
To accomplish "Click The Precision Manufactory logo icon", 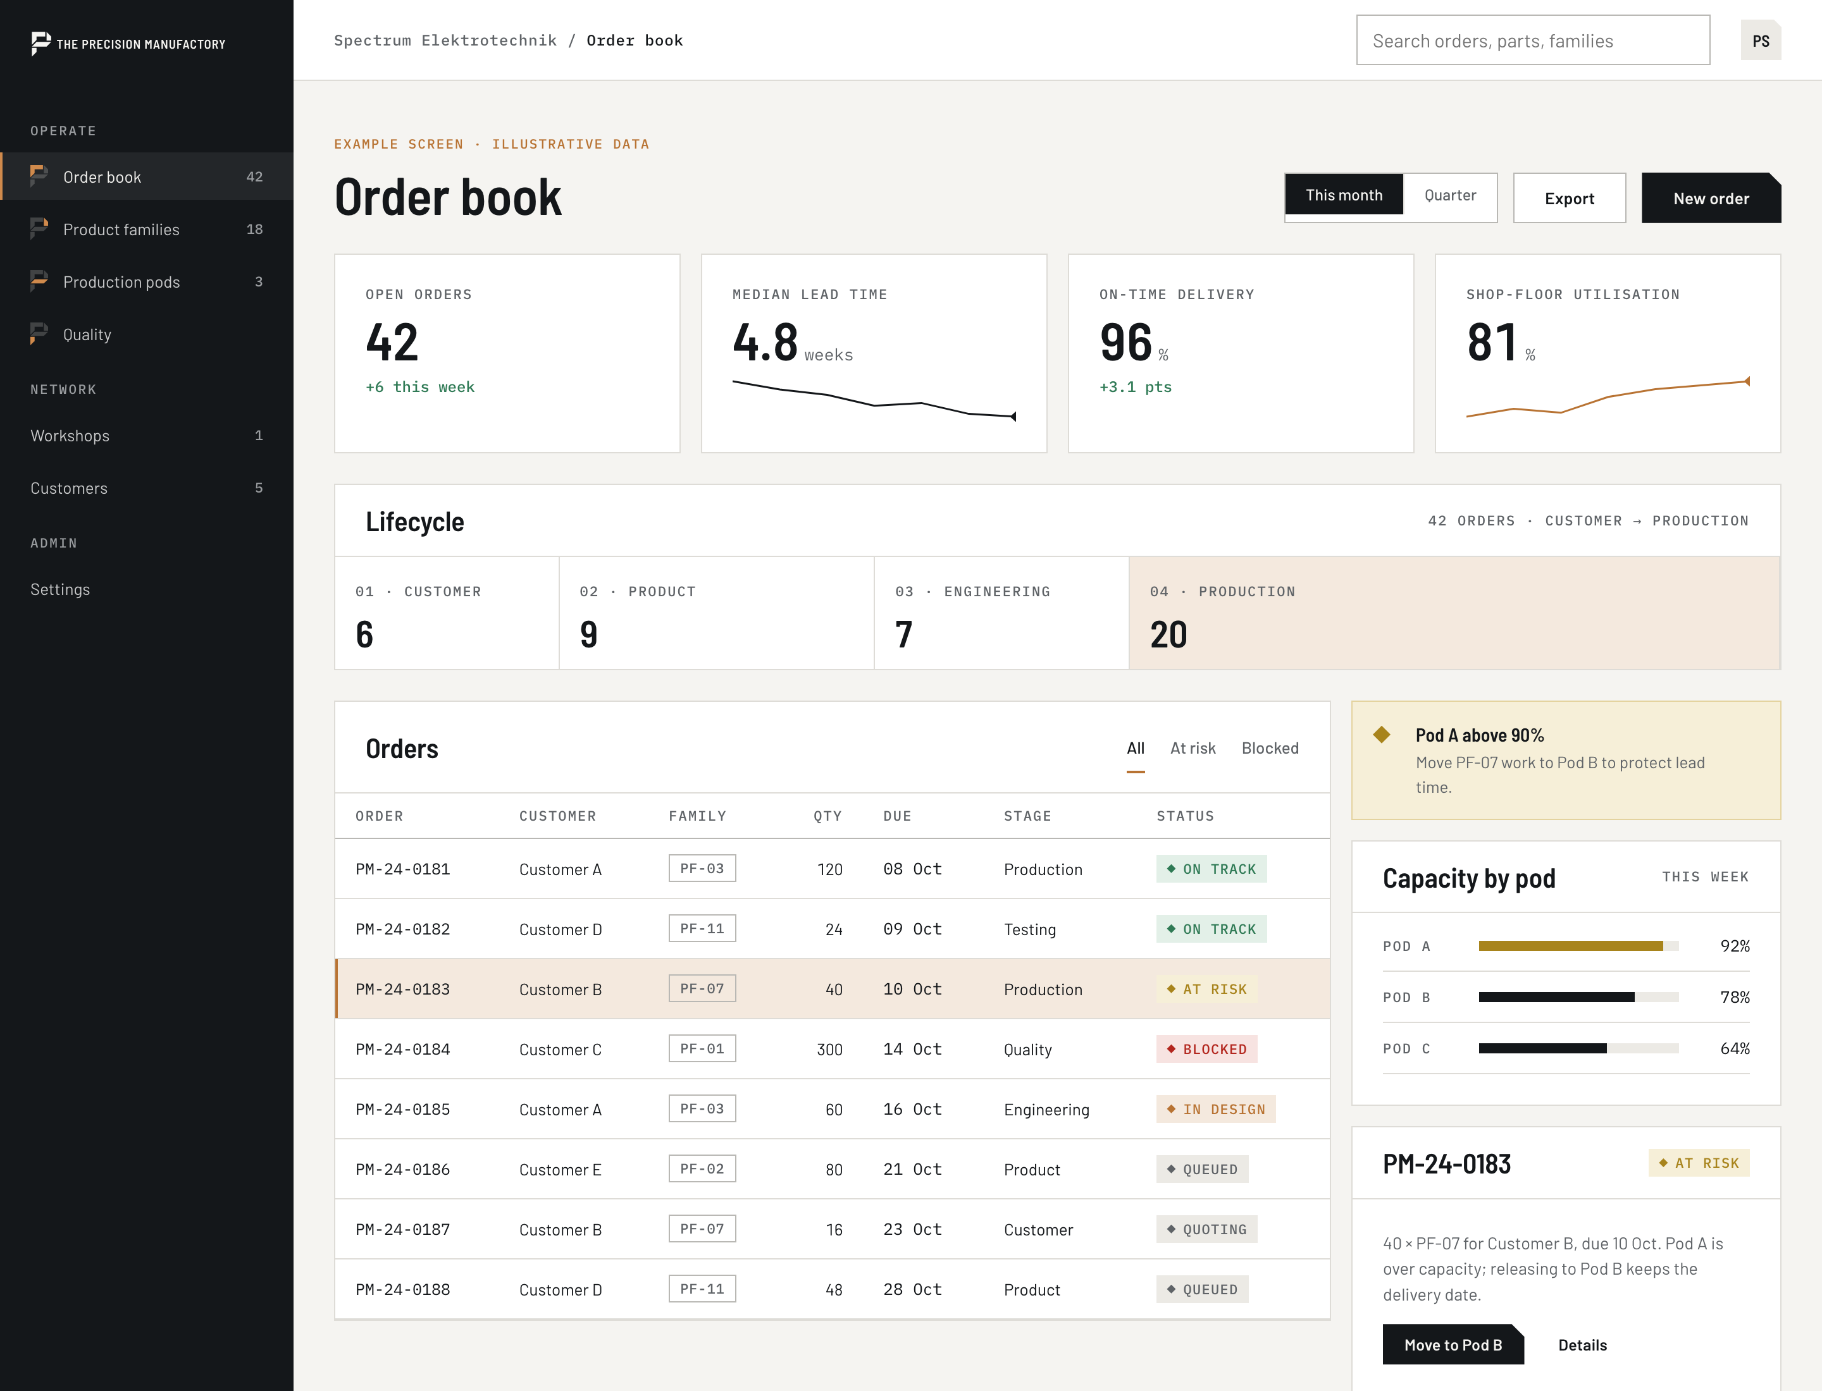I will [x=40, y=43].
